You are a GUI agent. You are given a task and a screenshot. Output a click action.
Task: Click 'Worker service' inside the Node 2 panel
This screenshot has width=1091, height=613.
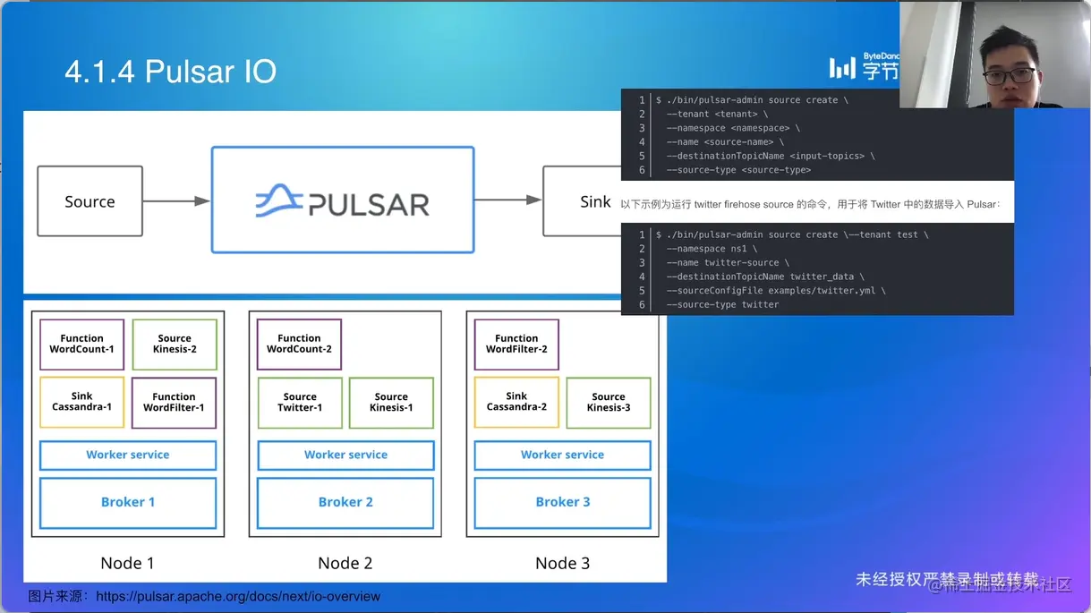345,455
